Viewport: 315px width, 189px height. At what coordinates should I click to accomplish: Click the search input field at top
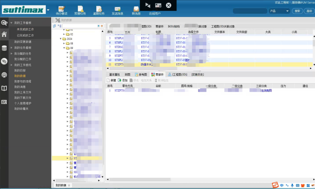pos(250,11)
